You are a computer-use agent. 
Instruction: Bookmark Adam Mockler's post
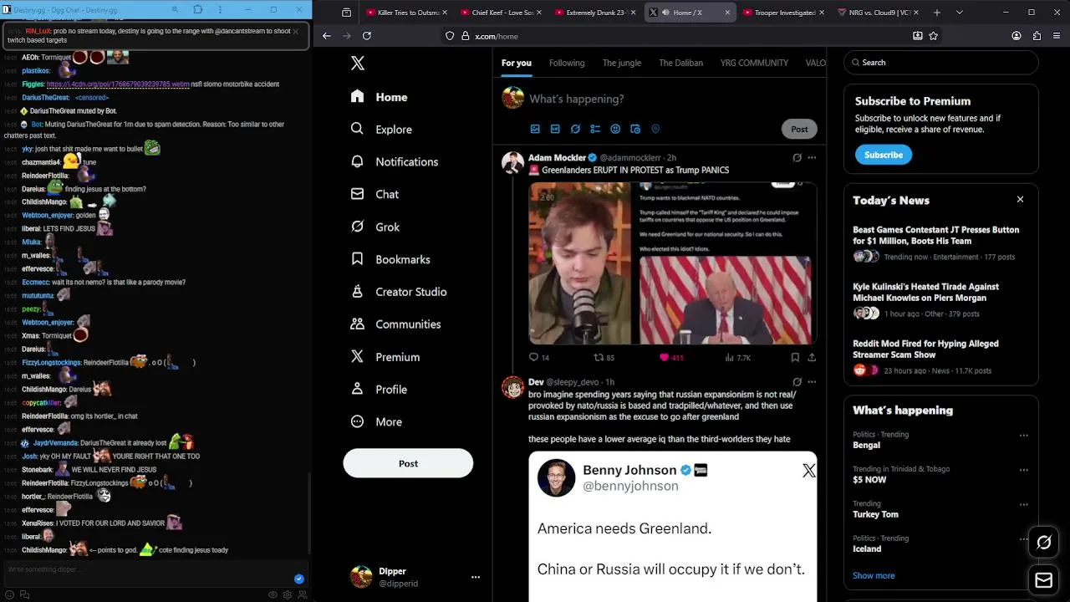[795, 357]
